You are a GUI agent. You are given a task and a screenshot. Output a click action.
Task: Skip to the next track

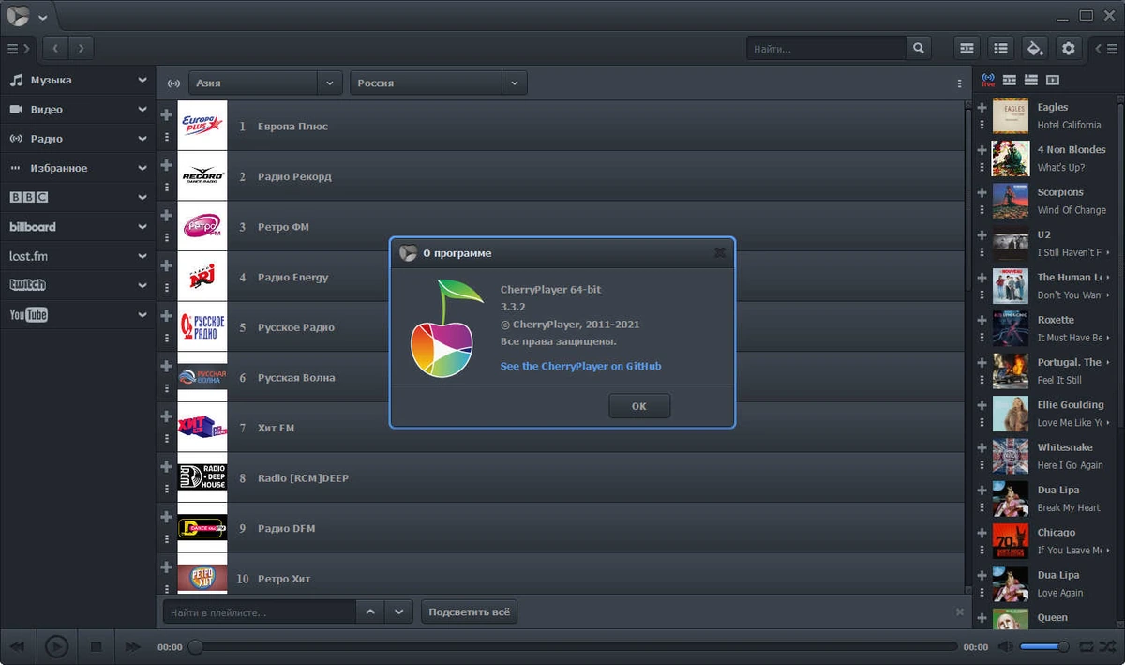point(133,646)
